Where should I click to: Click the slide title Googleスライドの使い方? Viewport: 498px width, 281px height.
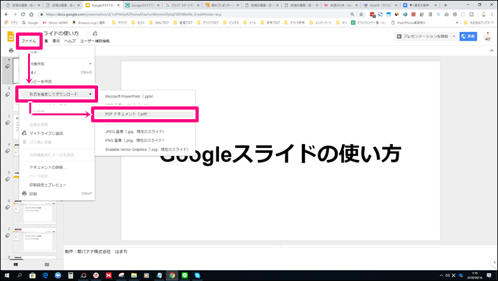click(280, 154)
